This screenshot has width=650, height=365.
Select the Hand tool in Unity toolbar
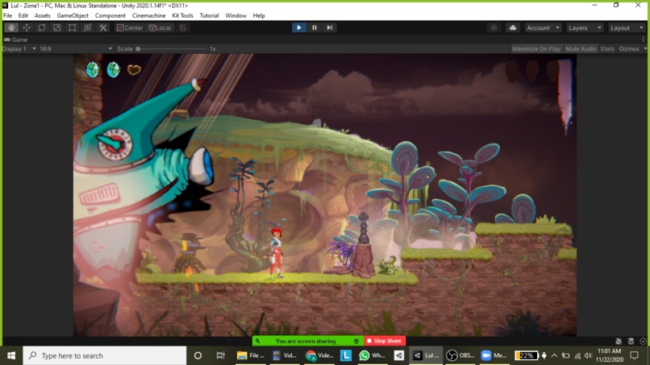[11, 27]
